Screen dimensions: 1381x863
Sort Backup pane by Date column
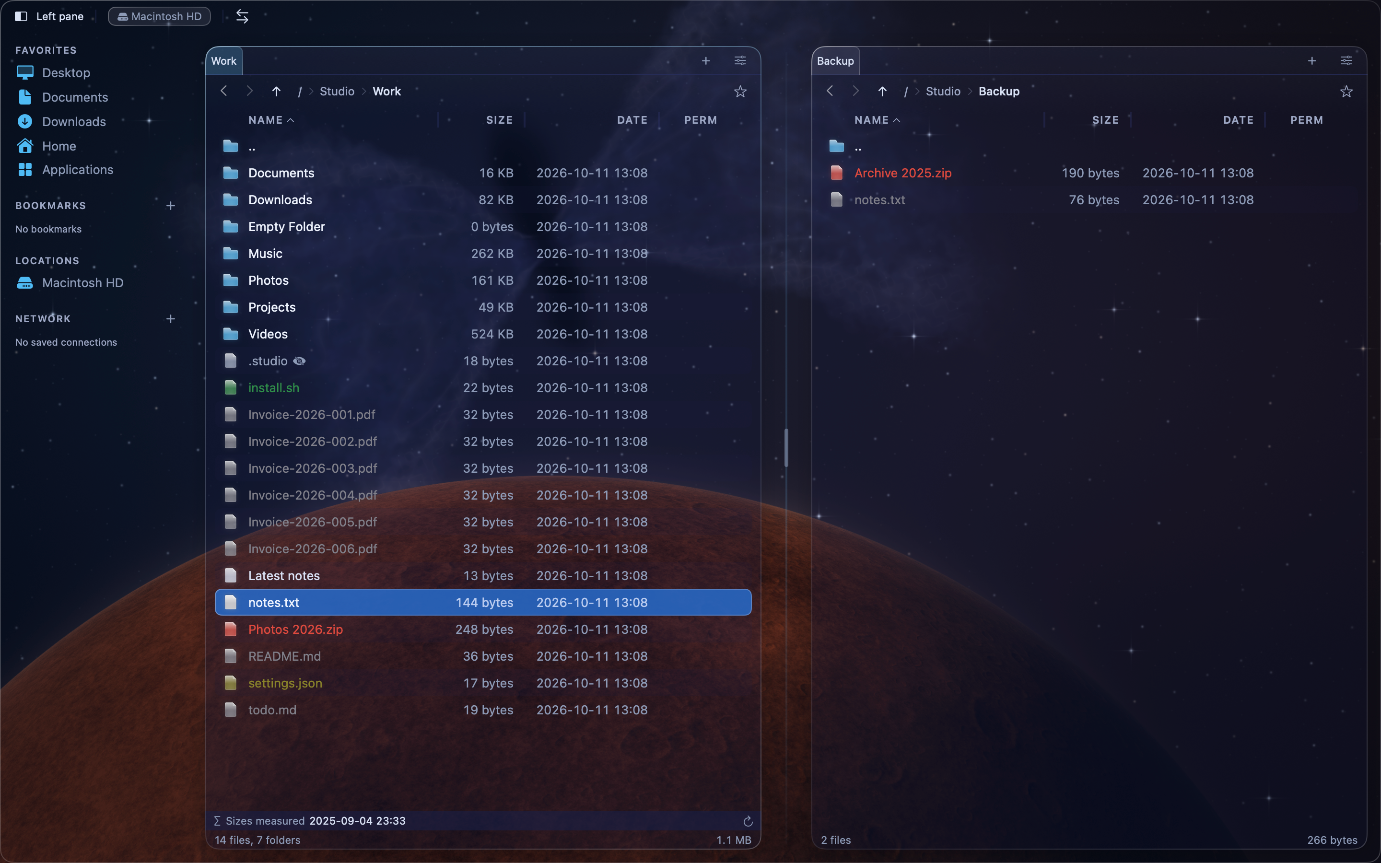[1238, 120]
